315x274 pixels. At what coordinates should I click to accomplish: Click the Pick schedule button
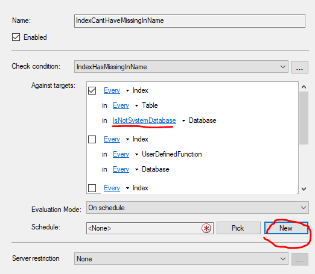coord(238,228)
